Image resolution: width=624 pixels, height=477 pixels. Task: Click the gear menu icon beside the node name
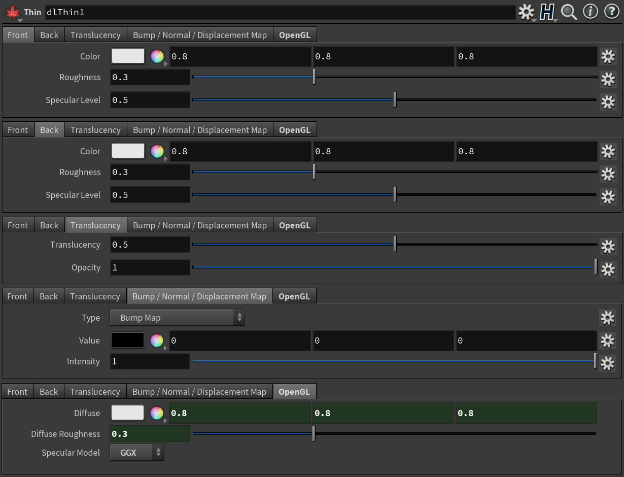(x=526, y=11)
